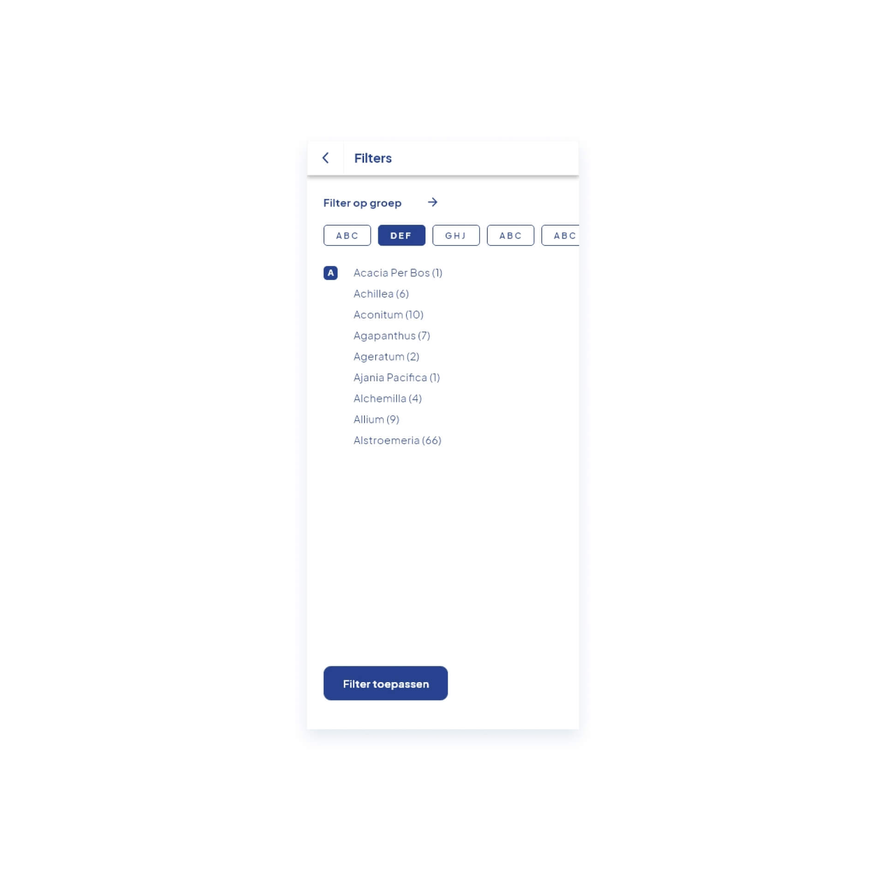
Task: Select Agapanthus (7) from the list
Action: point(390,335)
